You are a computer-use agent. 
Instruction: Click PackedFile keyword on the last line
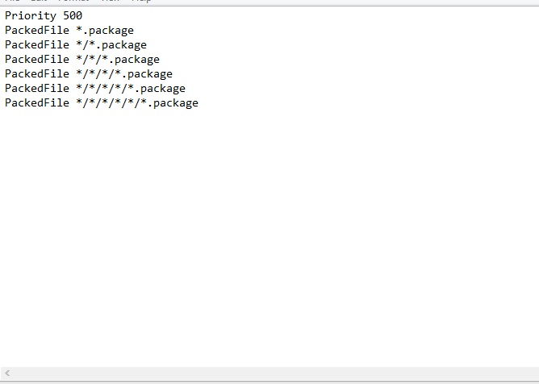click(37, 102)
